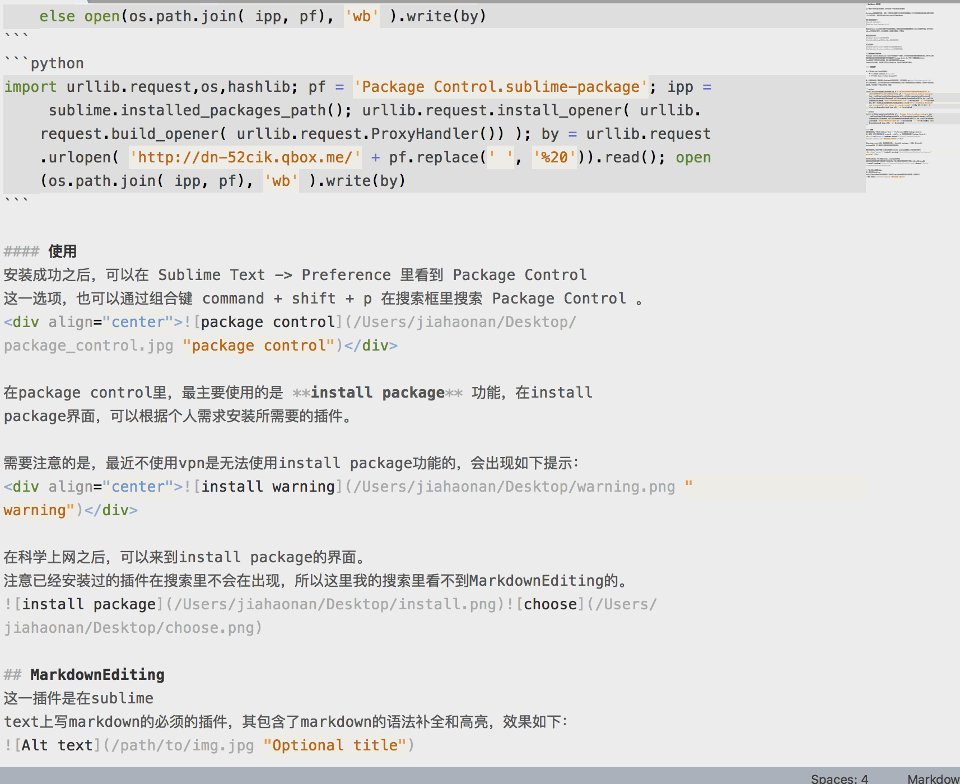Click '/path/to/img.jpg' placeholder path
The height and width of the screenshot is (784, 960).
(x=183, y=745)
